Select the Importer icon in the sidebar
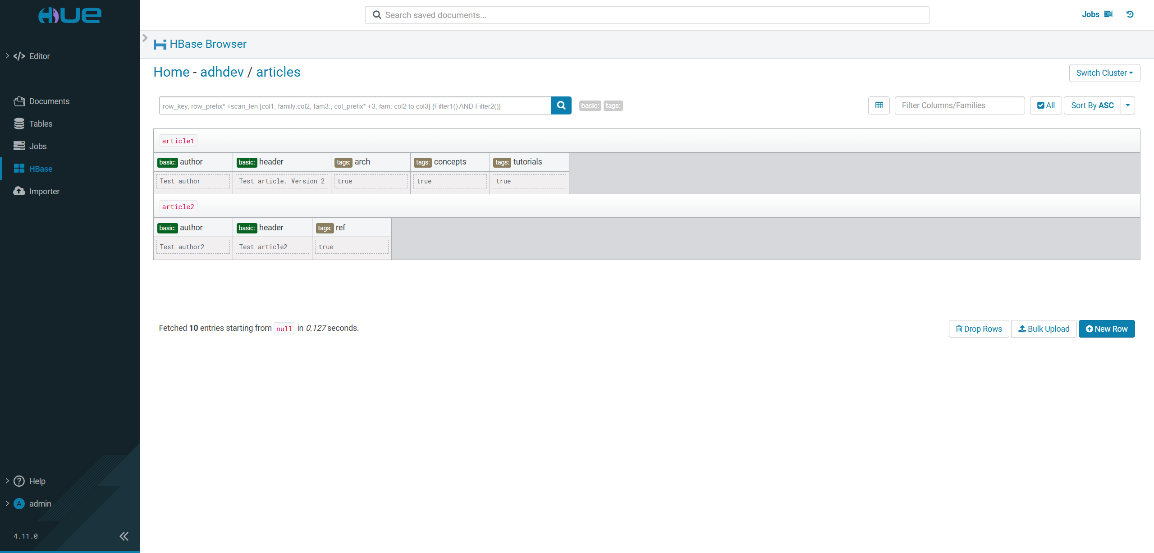Image resolution: width=1154 pixels, height=553 pixels. (x=18, y=191)
